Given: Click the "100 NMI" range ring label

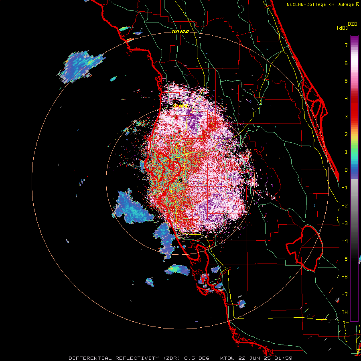Looking at the screenshot, I should tap(180, 32).
